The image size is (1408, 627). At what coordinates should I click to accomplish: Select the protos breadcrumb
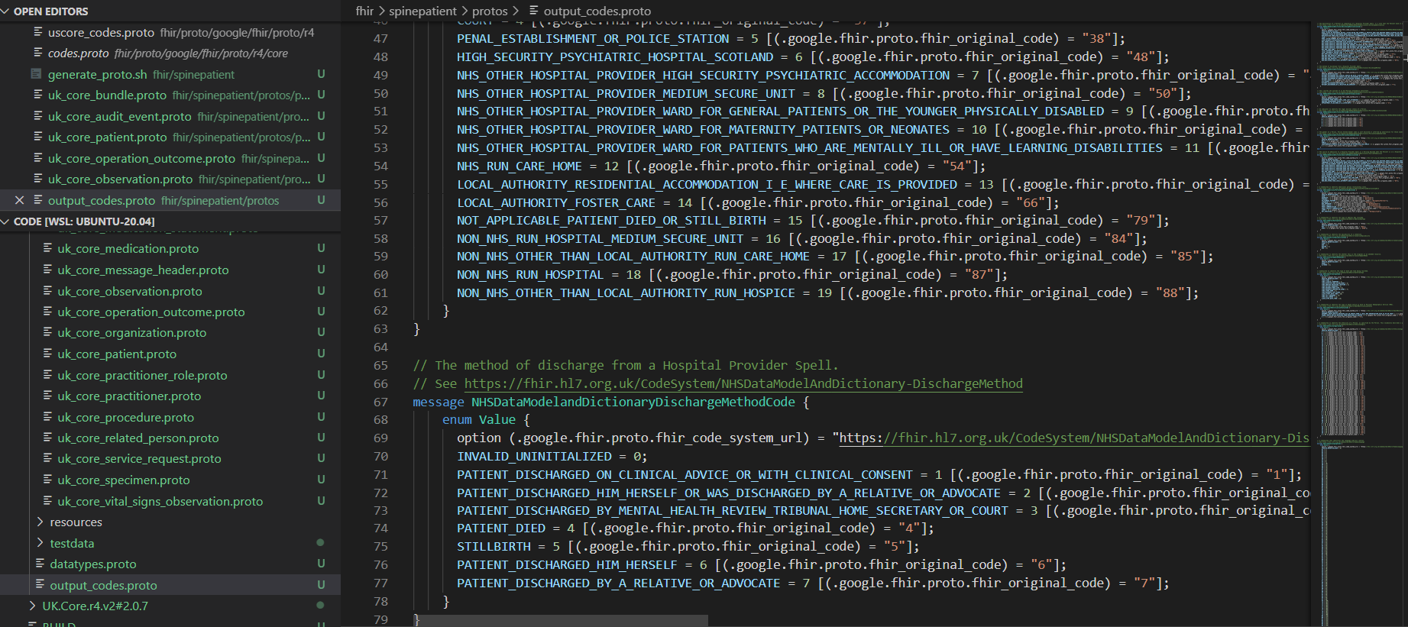click(490, 11)
